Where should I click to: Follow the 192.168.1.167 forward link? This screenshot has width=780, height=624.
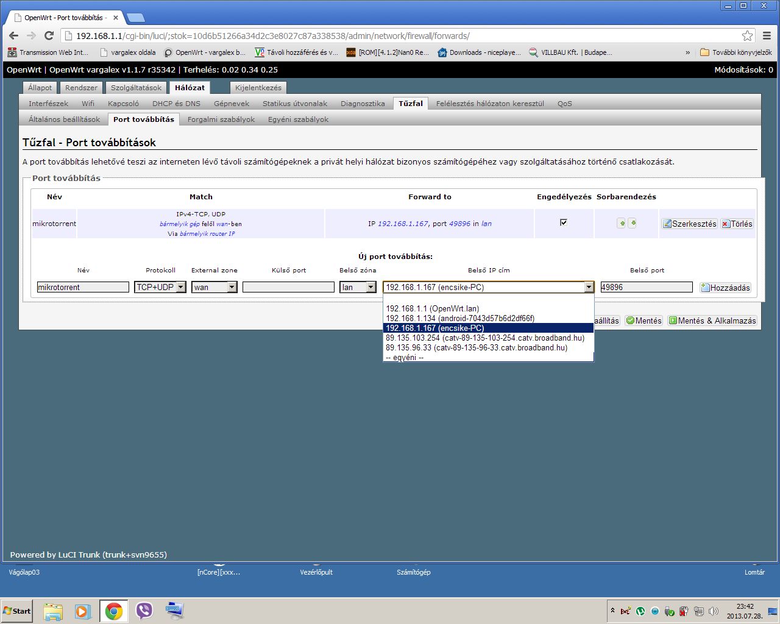point(403,224)
